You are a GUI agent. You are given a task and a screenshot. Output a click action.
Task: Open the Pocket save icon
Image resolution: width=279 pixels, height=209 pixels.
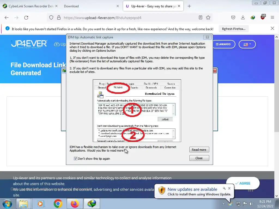point(233,17)
